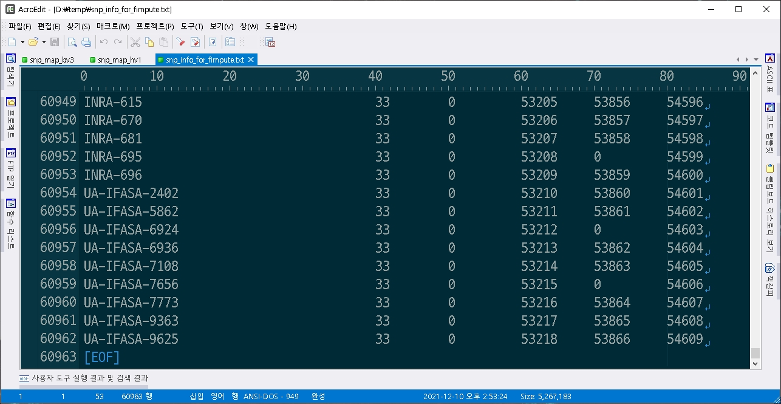Open 사용자 도구 실행 결과 및 검색 결과 panel
Screen dimensions: 781x404
[x=84, y=378]
